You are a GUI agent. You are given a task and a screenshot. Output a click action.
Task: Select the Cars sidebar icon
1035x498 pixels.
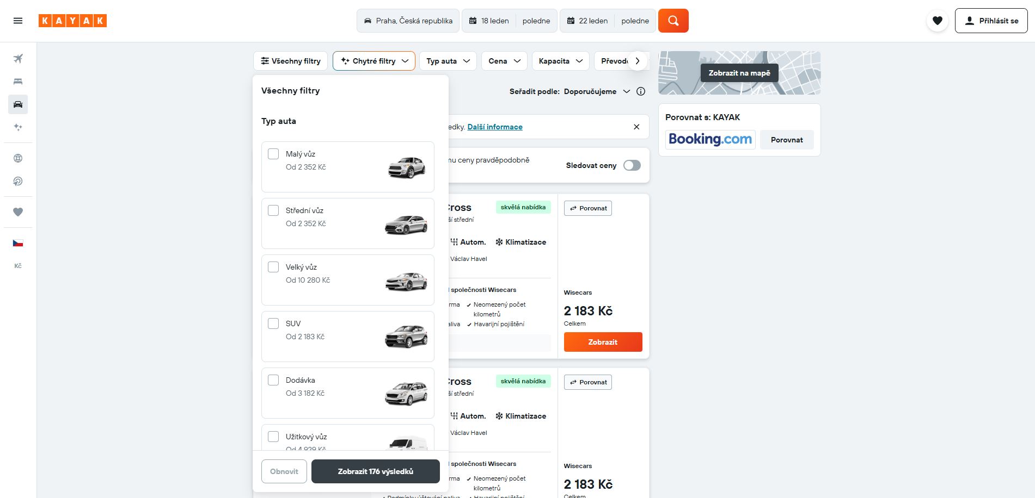pos(18,104)
